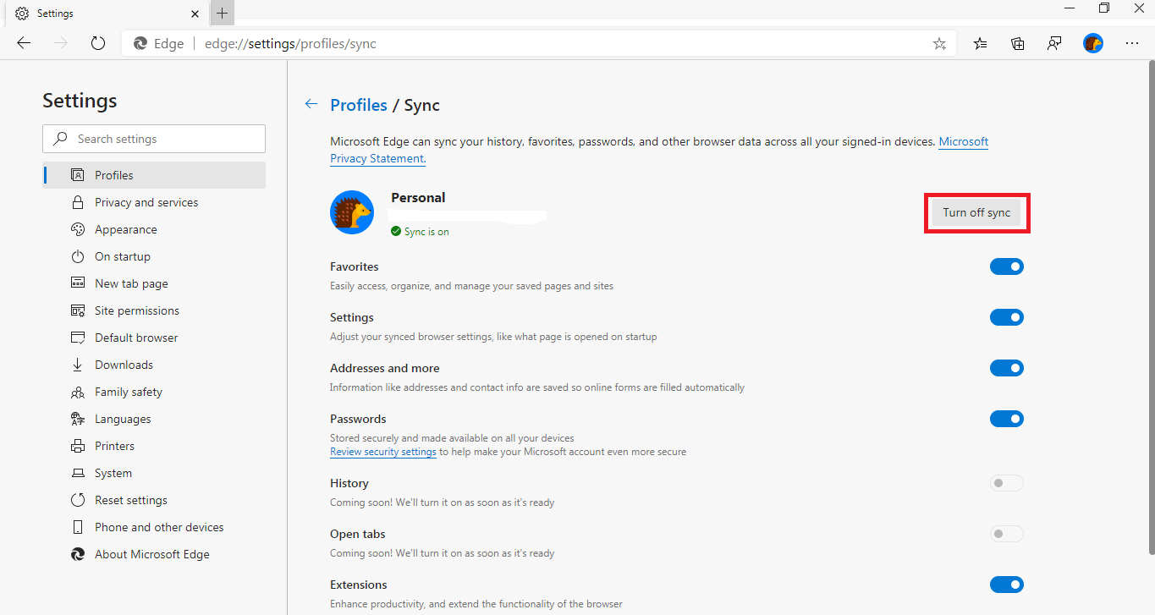Click 'New tab page' sidebar text

[x=131, y=283]
